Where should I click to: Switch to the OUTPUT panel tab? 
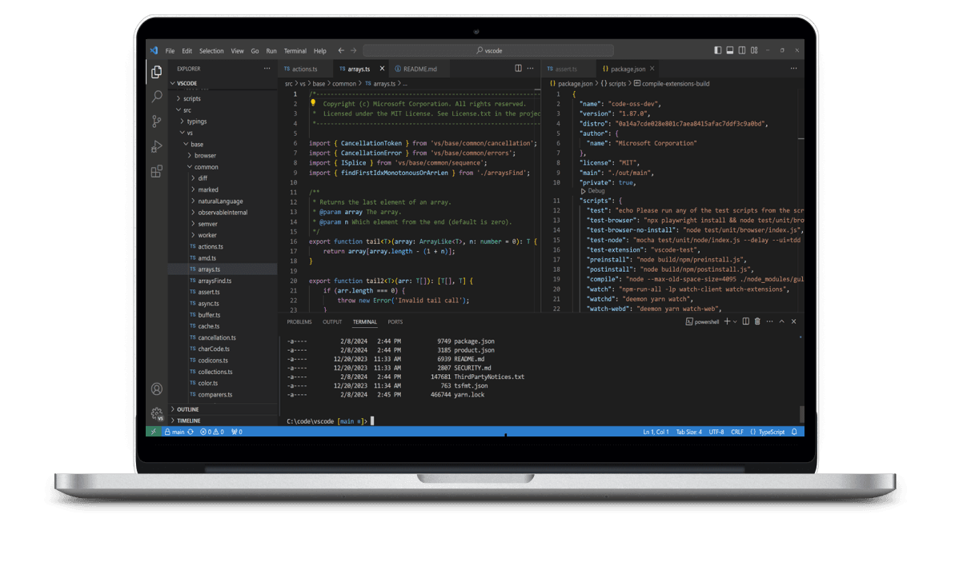(332, 321)
